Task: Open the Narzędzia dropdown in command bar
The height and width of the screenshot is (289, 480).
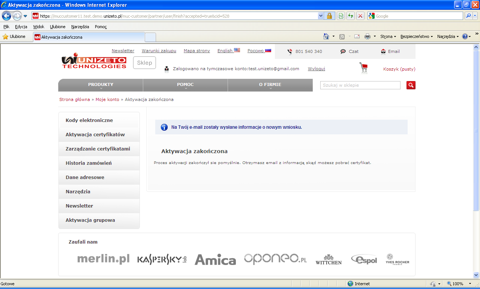Action: [x=448, y=36]
